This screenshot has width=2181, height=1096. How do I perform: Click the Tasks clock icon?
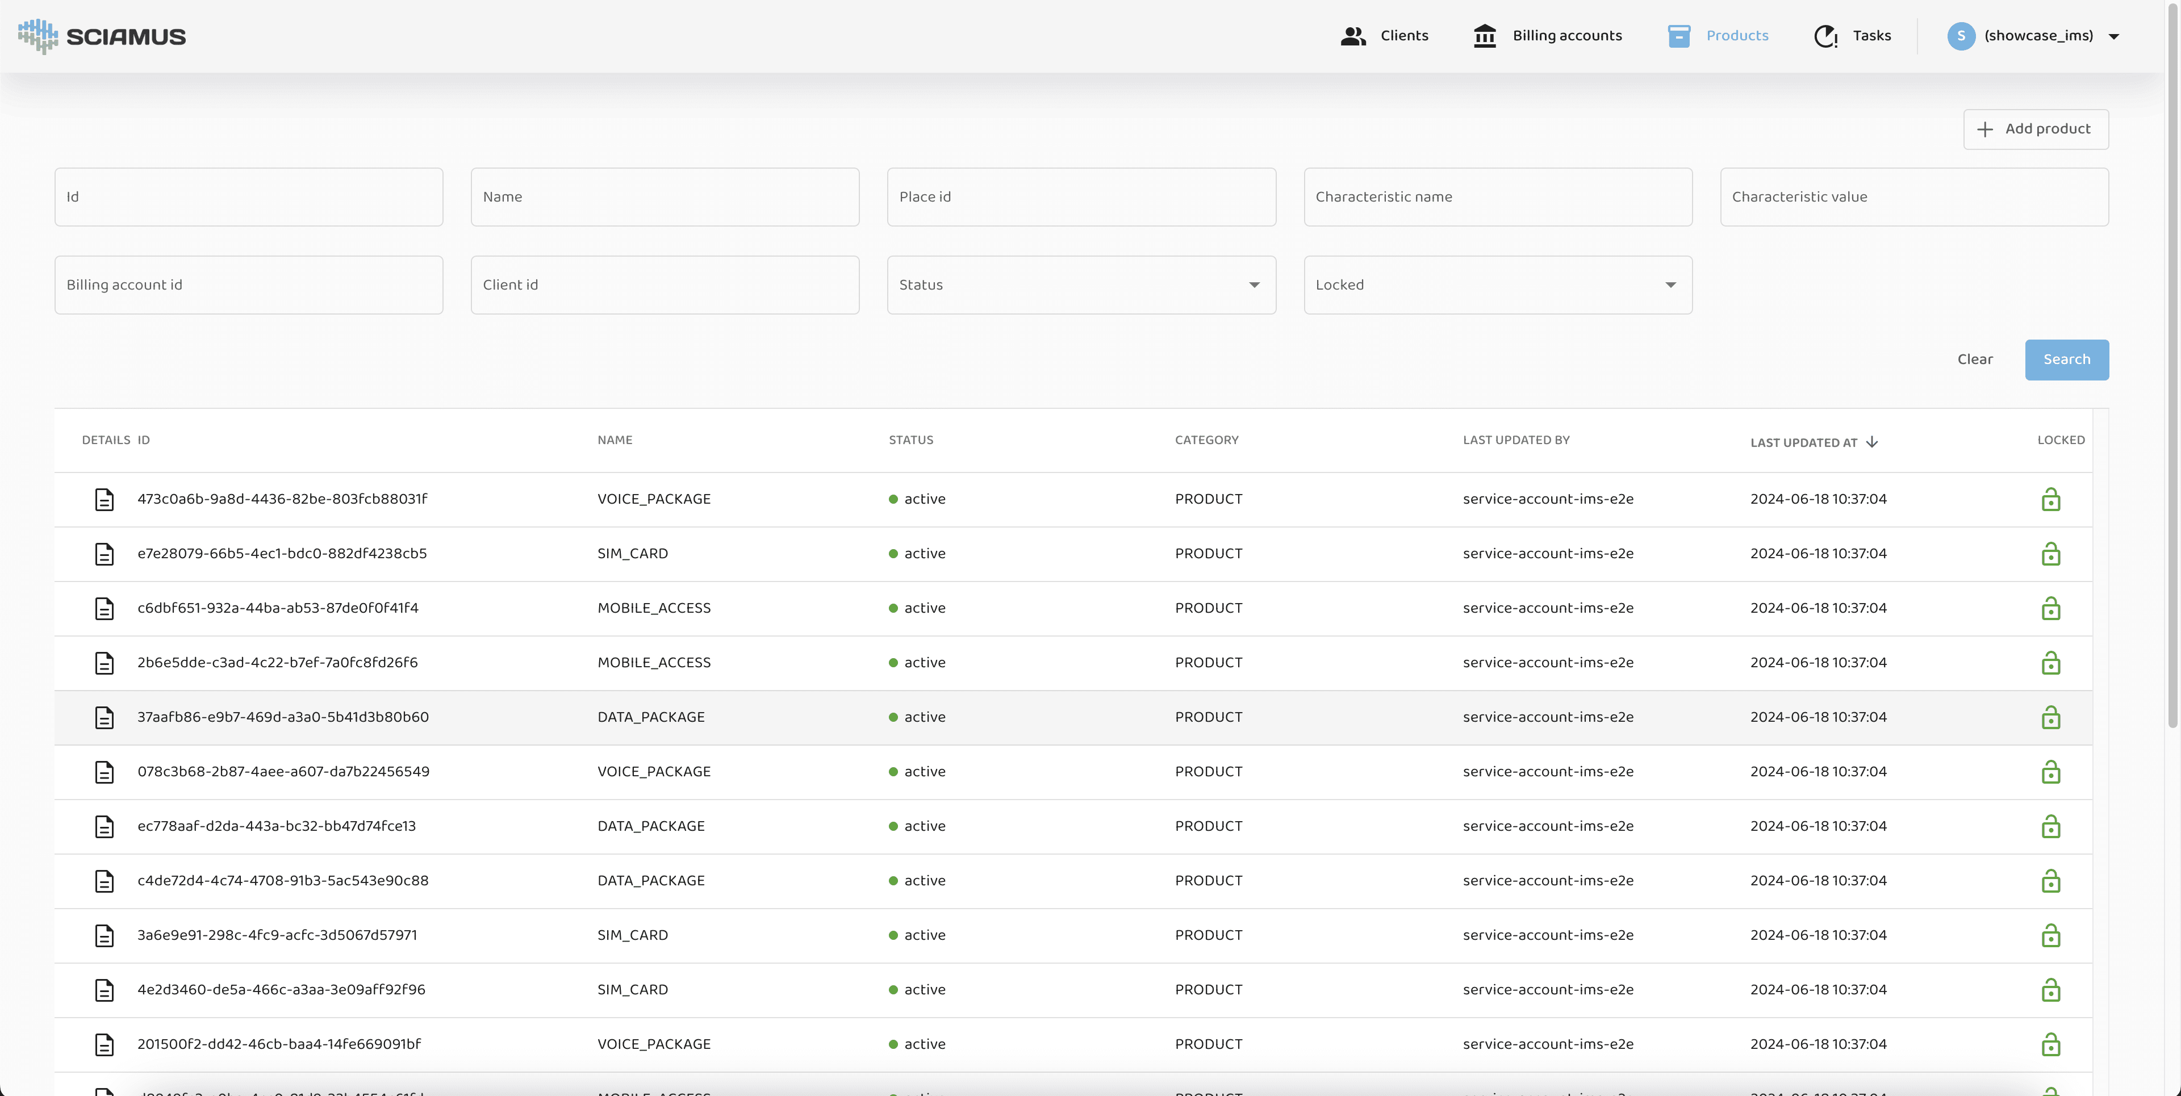[1825, 36]
